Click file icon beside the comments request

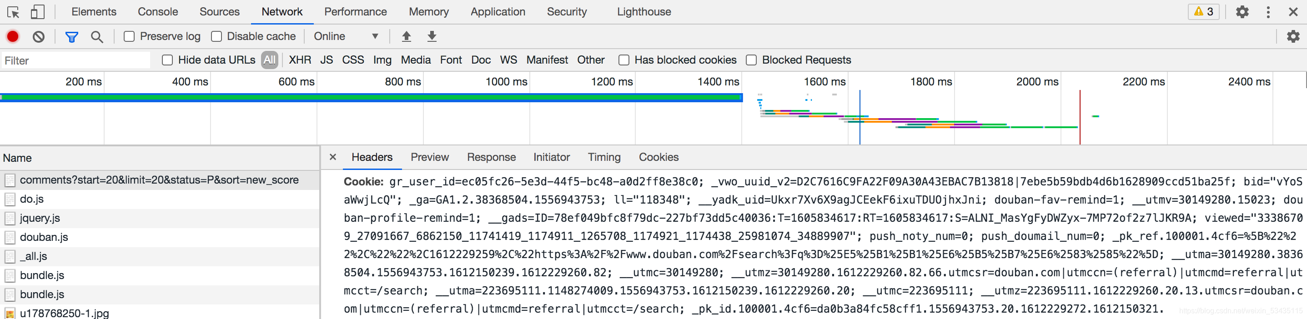(10, 180)
